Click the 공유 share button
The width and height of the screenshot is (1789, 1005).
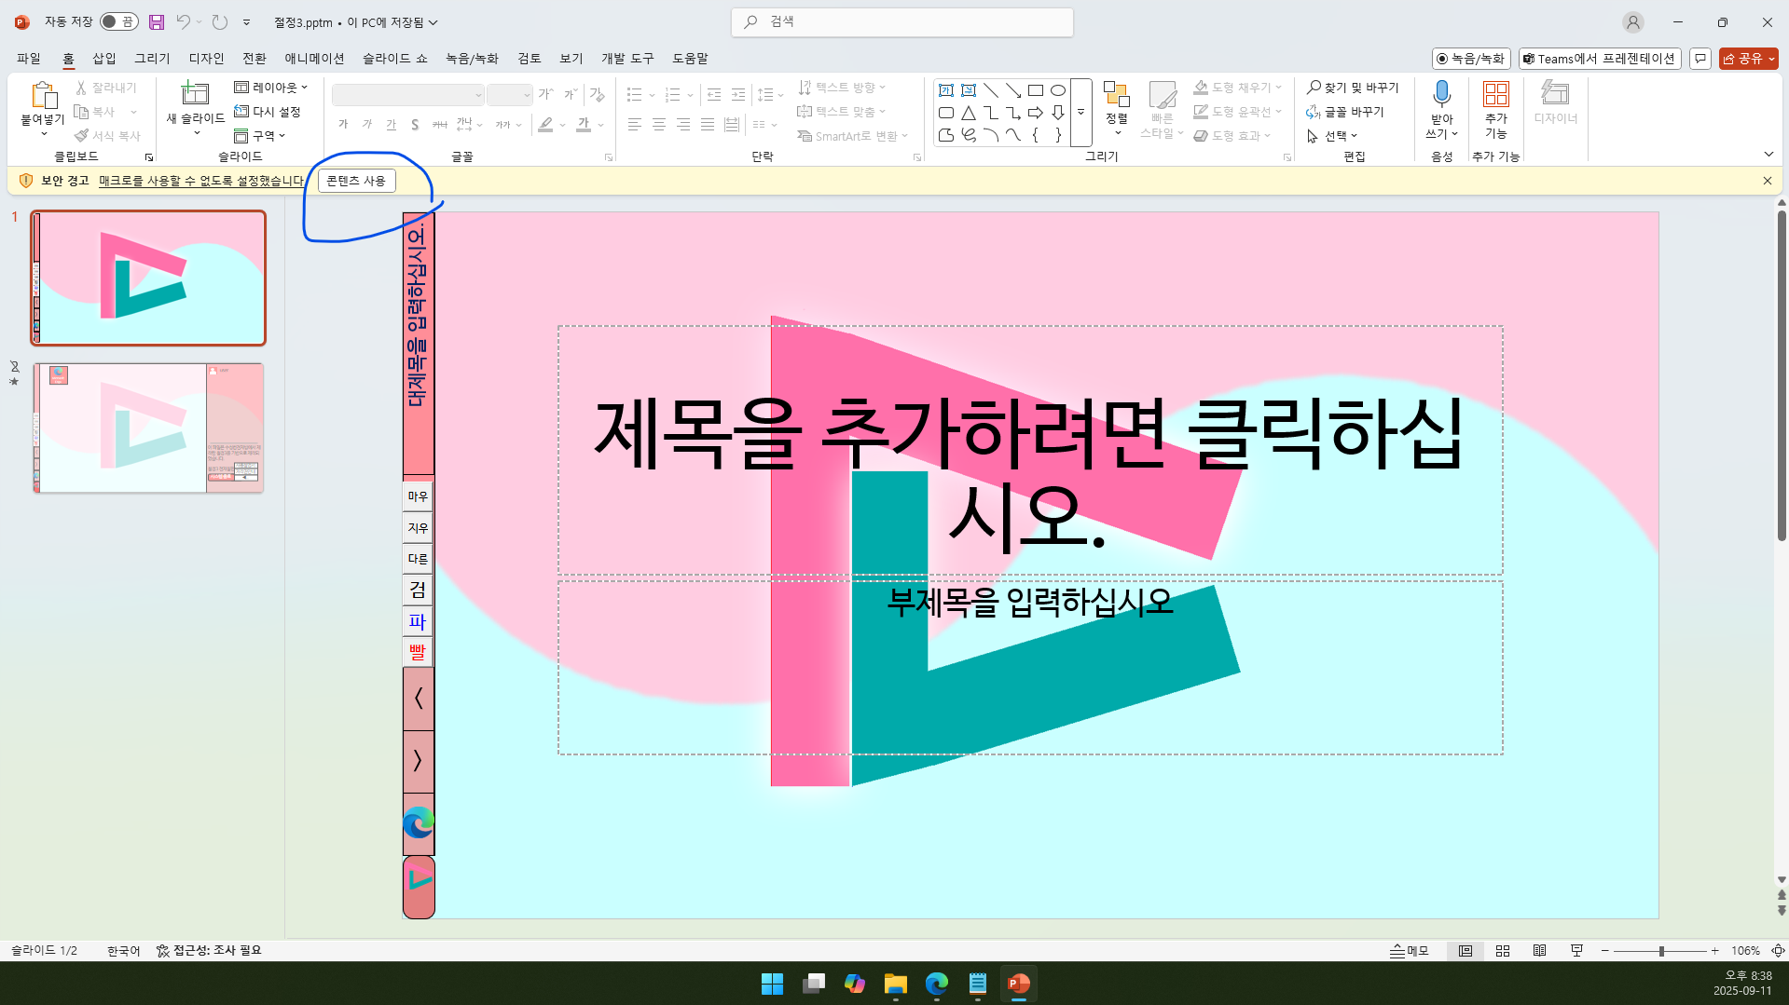(x=1749, y=59)
